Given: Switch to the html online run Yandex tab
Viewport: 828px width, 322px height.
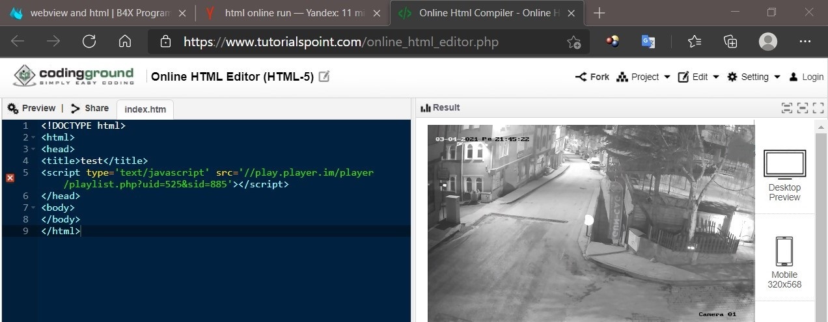Looking at the screenshot, I should (293, 13).
